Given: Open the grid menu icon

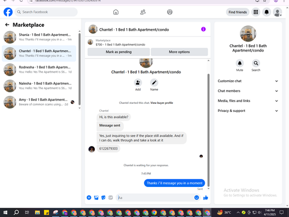Looking at the screenshot, I should pos(255,12).
